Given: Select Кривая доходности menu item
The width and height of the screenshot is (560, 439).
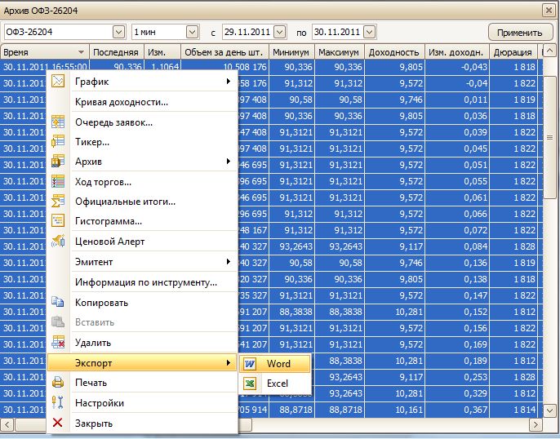Looking at the screenshot, I should (x=121, y=102).
